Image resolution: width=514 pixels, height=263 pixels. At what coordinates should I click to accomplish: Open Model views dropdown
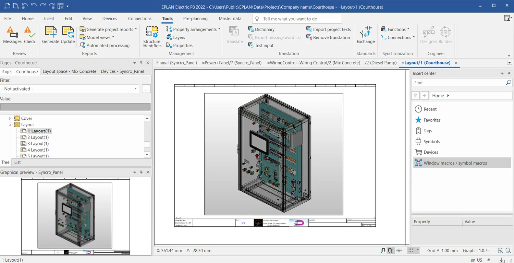[x=113, y=37]
